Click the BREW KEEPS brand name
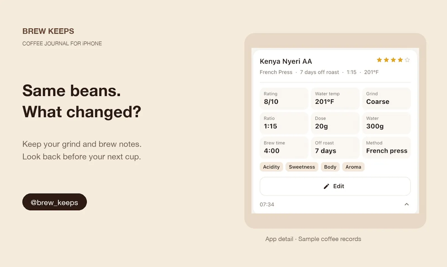447x267 pixels. pyautogui.click(x=48, y=31)
